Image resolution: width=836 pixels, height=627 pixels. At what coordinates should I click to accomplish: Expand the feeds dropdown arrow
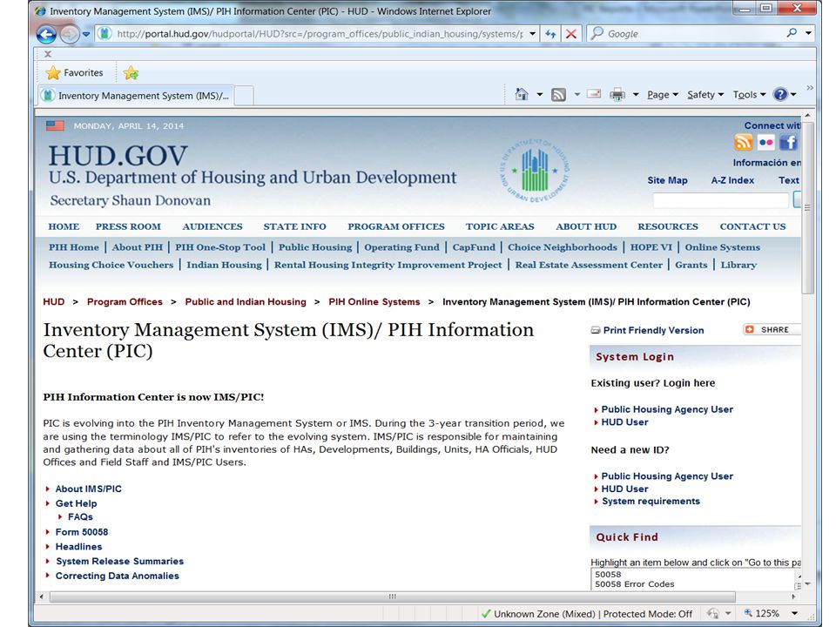click(576, 95)
